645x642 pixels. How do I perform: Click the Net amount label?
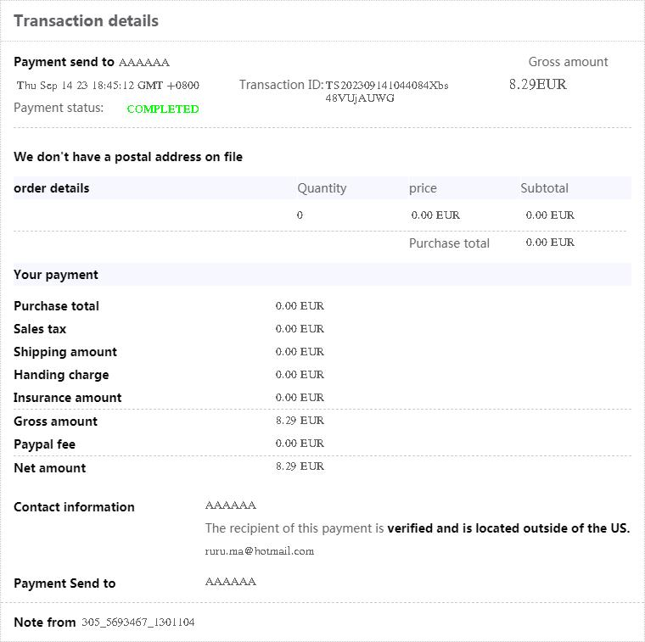[x=50, y=468]
